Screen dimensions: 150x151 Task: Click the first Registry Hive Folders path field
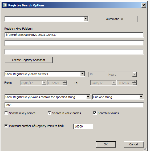(x=74, y=35)
